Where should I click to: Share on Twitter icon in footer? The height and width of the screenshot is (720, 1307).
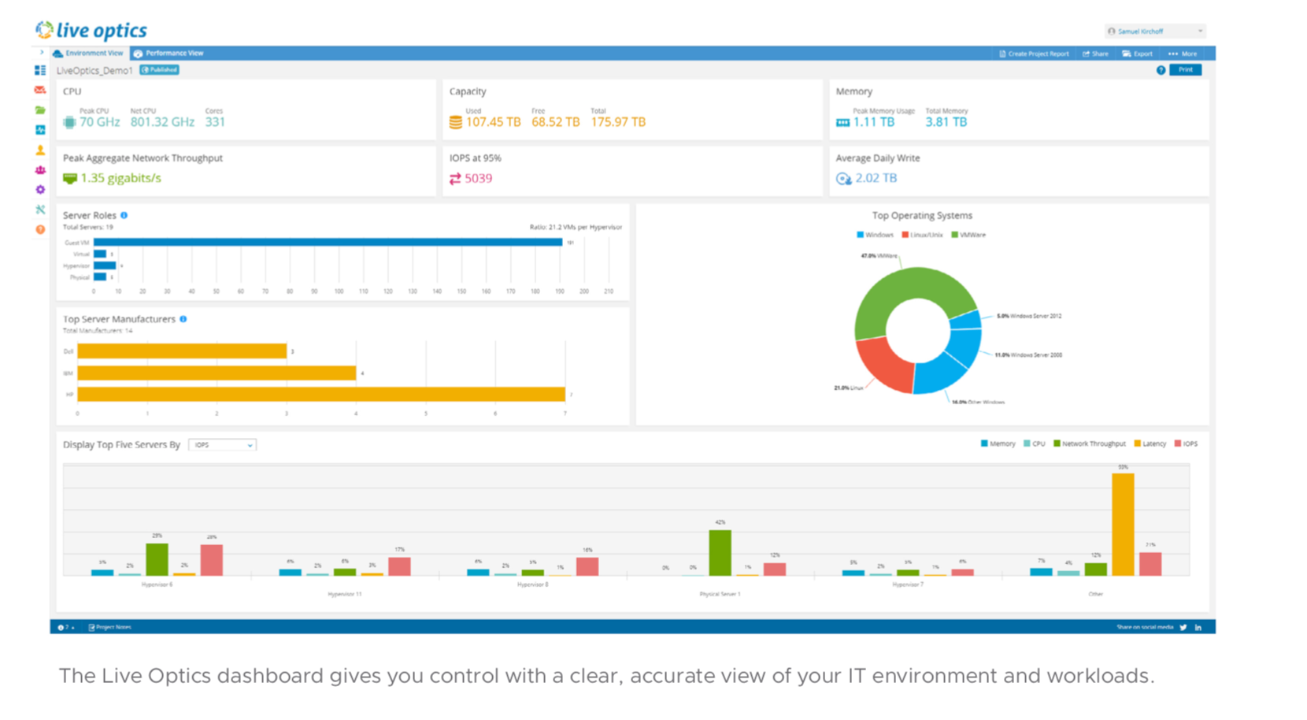pos(1183,627)
